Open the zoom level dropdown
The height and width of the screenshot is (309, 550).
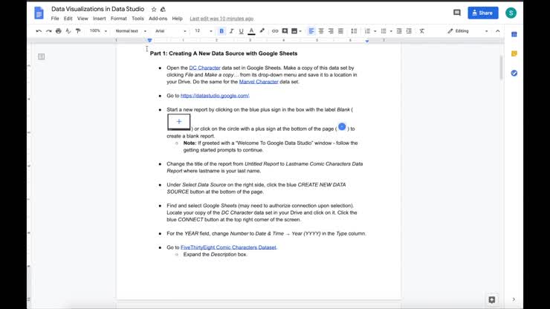tap(98, 31)
